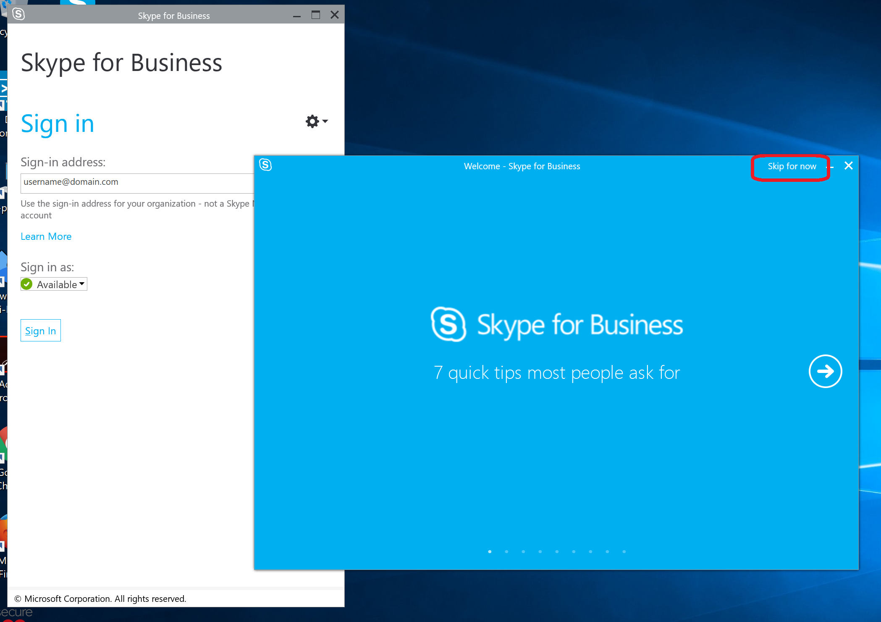Close the Welcome window with X
Viewport: 881px width, 622px height.
(848, 166)
